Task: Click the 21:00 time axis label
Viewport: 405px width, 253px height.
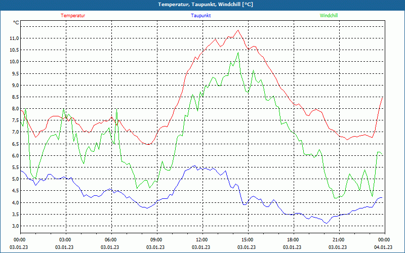Action: 338,240
